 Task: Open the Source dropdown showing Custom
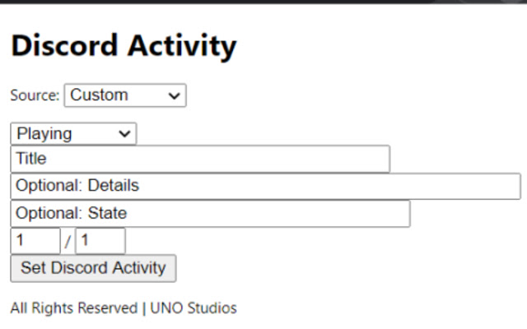[x=125, y=95]
